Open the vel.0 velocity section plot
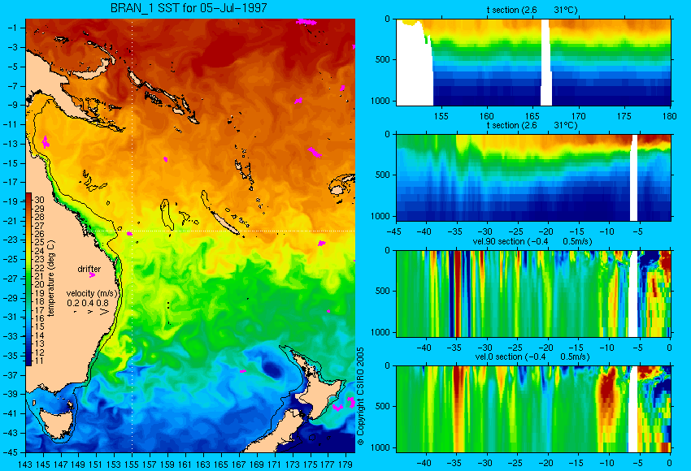 pos(533,409)
